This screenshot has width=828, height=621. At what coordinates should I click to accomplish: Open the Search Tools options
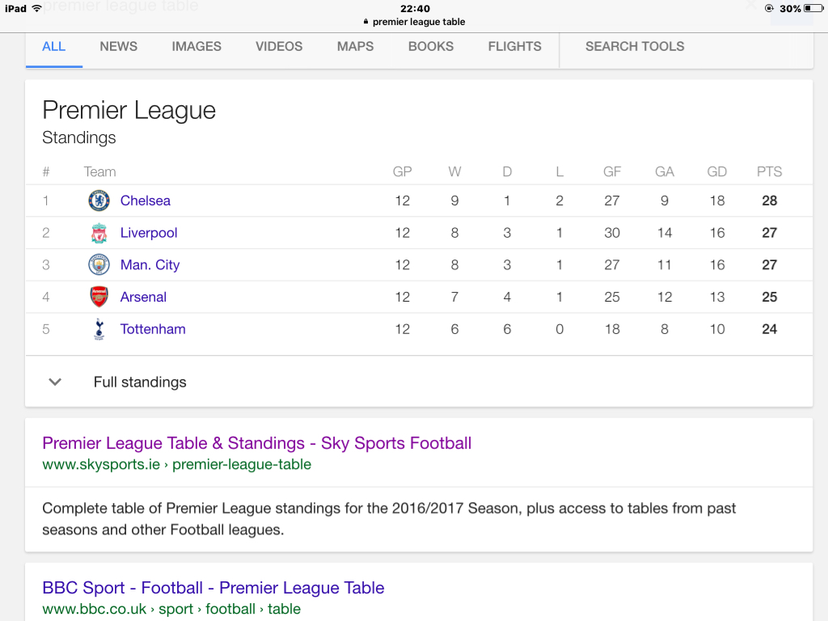click(635, 46)
